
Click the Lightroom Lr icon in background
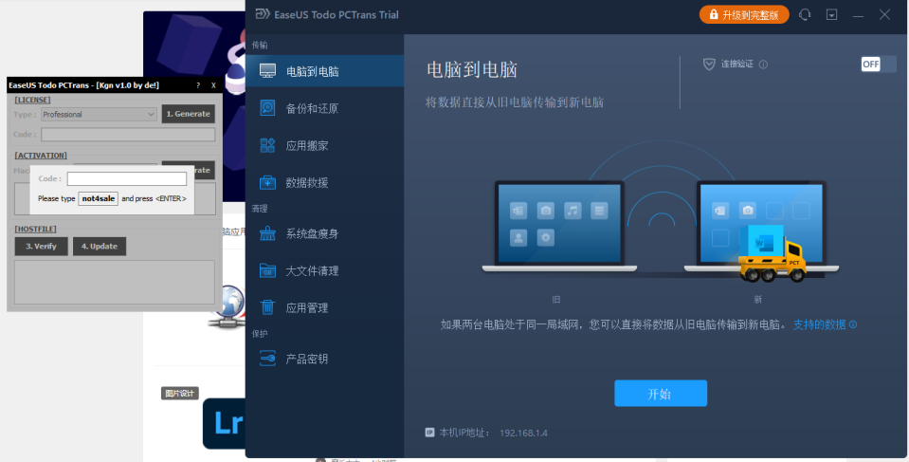[x=225, y=423]
